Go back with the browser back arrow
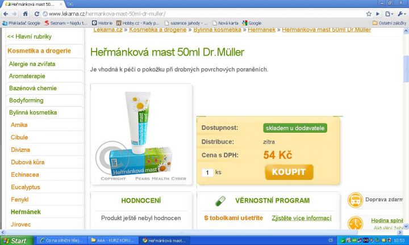The height and width of the screenshot is (245, 409). (6, 14)
